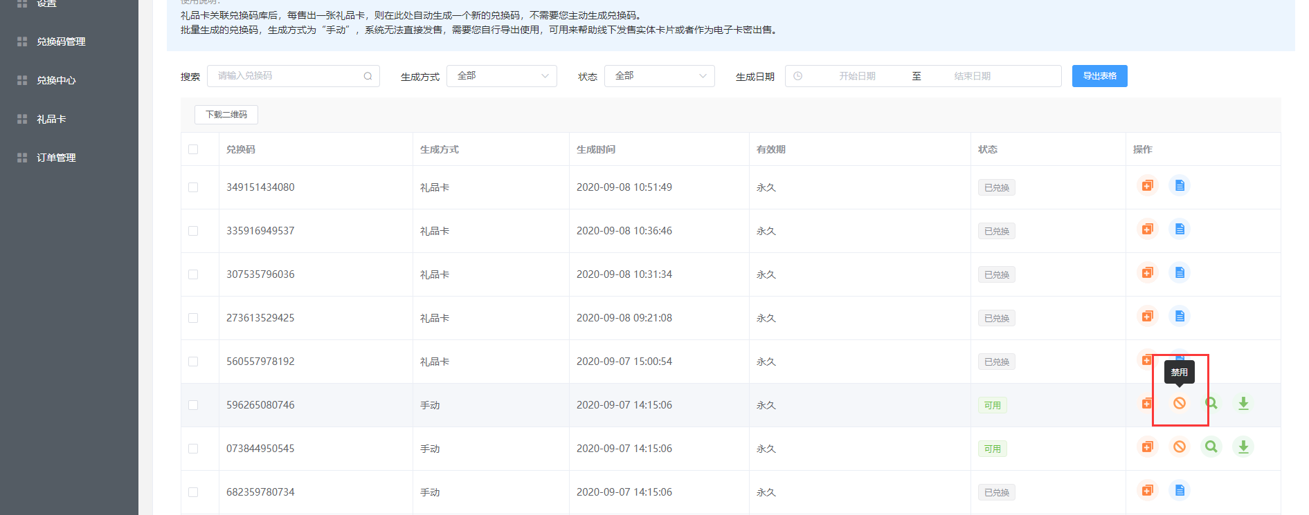Check the box for code 073844950545
This screenshot has height=515, width=1309.
[193, 449]
